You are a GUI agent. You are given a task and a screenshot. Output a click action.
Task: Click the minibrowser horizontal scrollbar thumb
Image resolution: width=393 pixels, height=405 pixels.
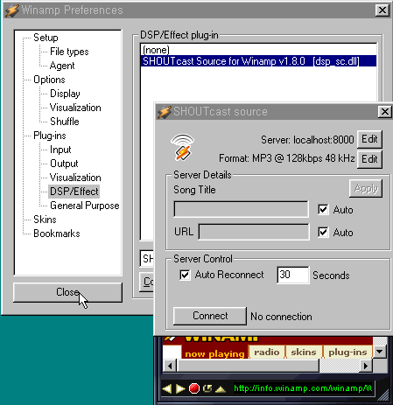(x=248, y=366)
